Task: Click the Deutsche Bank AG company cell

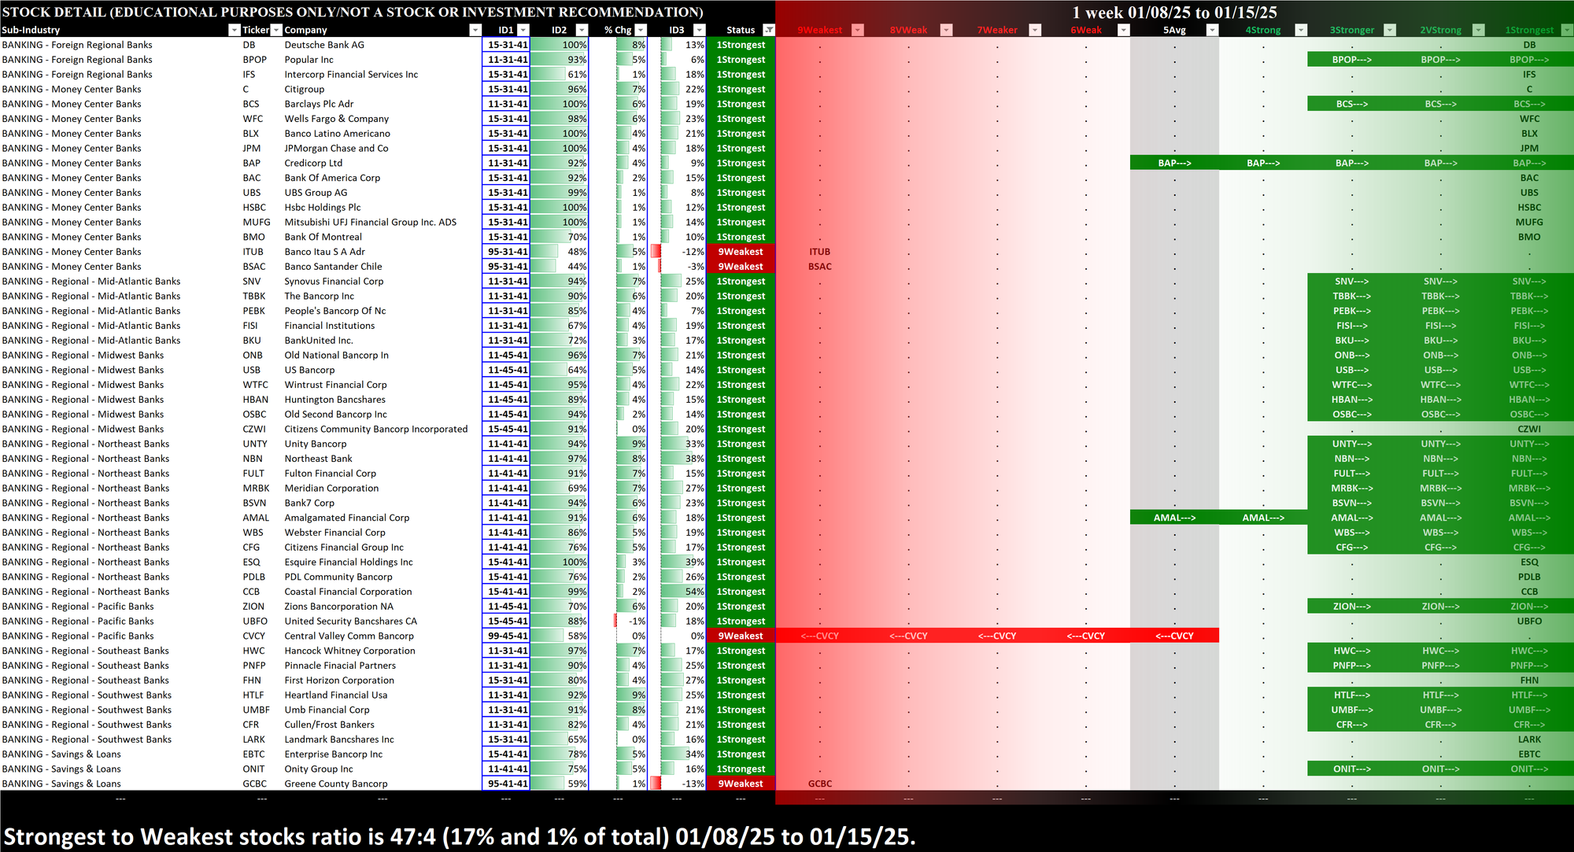Action: pyautogui.click(x=324, y=45)
